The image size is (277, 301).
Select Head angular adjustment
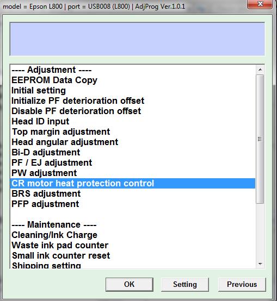pyautogui.click(x=133, y=142)
